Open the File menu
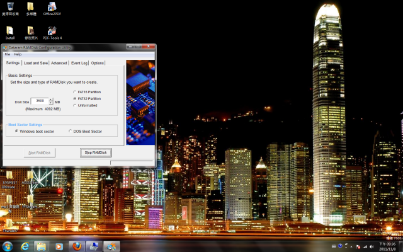Image resolution: width=403 pixels, height=252 pixels. [8, 54]
